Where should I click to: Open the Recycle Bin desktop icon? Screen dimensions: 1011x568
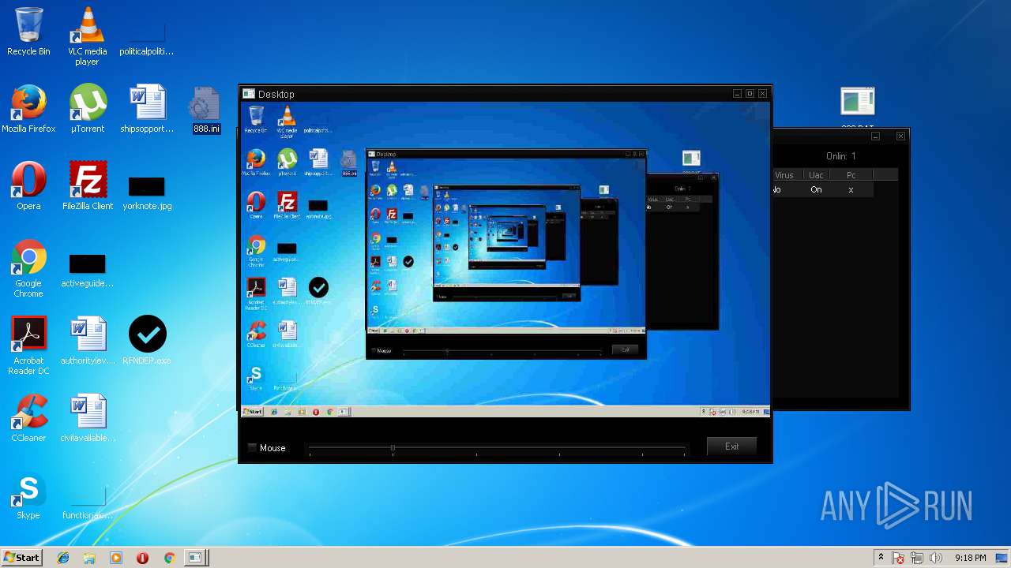click(x=28, y=32)
